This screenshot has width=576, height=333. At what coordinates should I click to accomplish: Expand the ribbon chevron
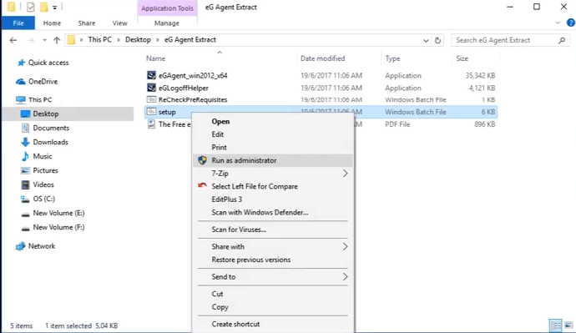pyautogui.click(x=558, y=23)
